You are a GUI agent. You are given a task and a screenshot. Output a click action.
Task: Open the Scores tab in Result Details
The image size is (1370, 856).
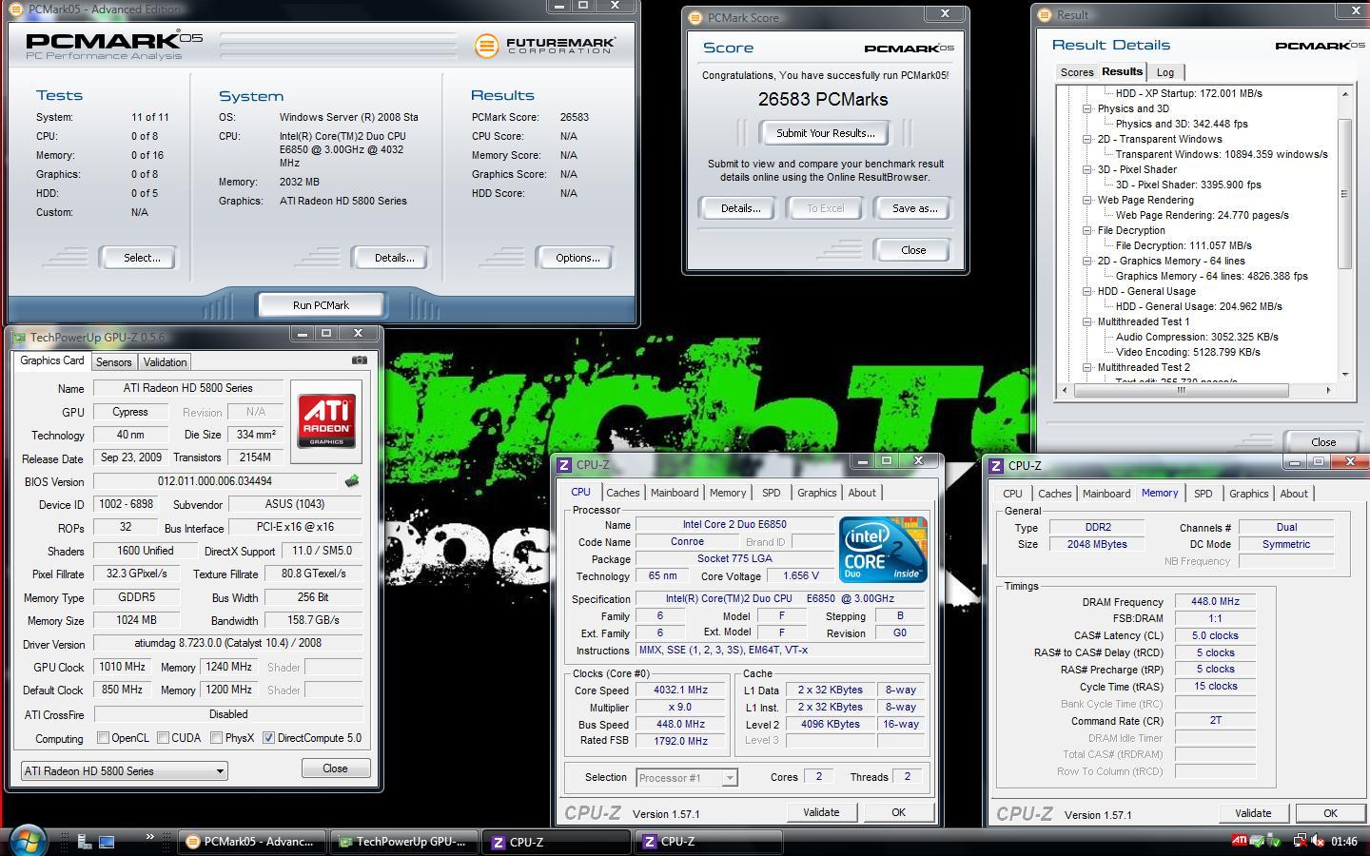click(x=1077, y=72)
